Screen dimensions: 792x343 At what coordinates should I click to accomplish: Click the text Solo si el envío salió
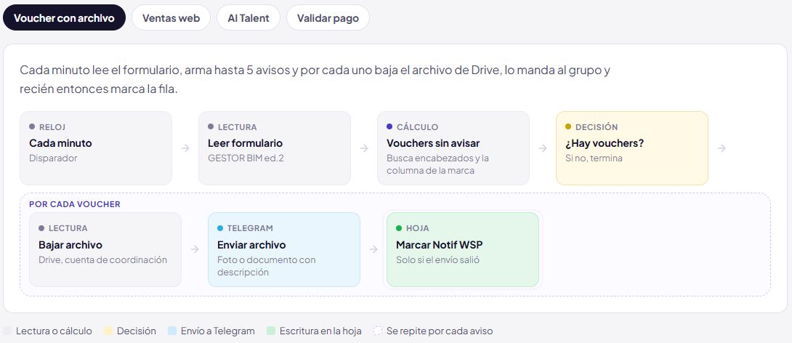(438, 259)
